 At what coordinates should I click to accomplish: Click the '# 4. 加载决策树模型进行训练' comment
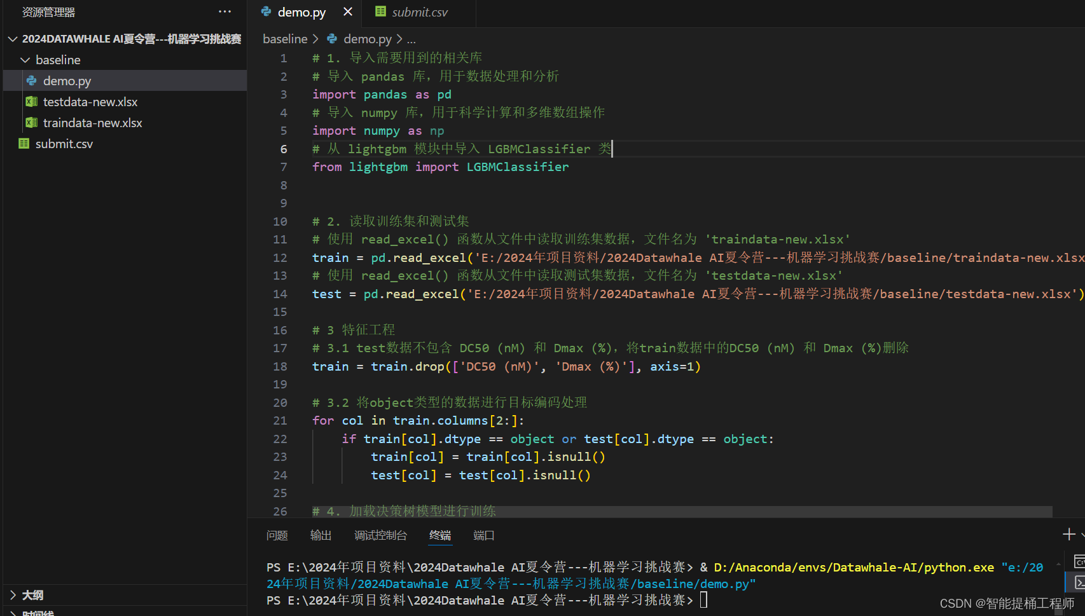404,511
